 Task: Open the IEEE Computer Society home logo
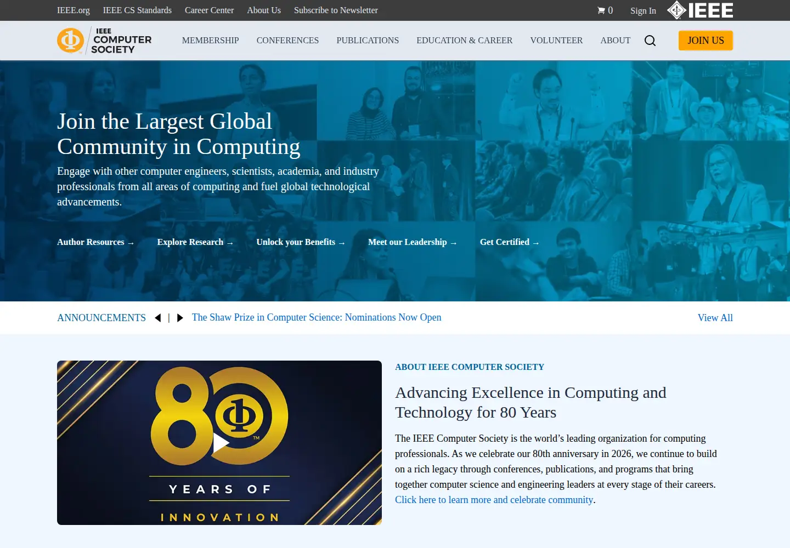104,41
